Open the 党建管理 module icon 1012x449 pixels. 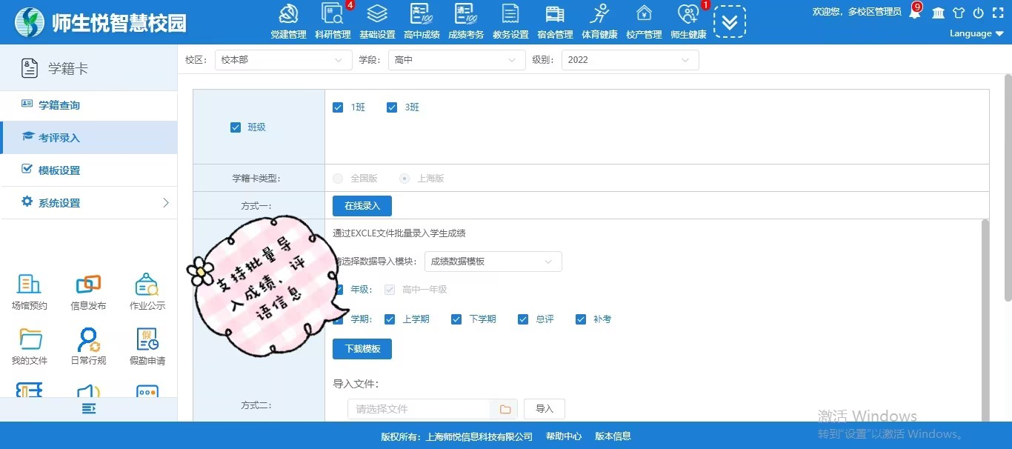coord(288,15)
